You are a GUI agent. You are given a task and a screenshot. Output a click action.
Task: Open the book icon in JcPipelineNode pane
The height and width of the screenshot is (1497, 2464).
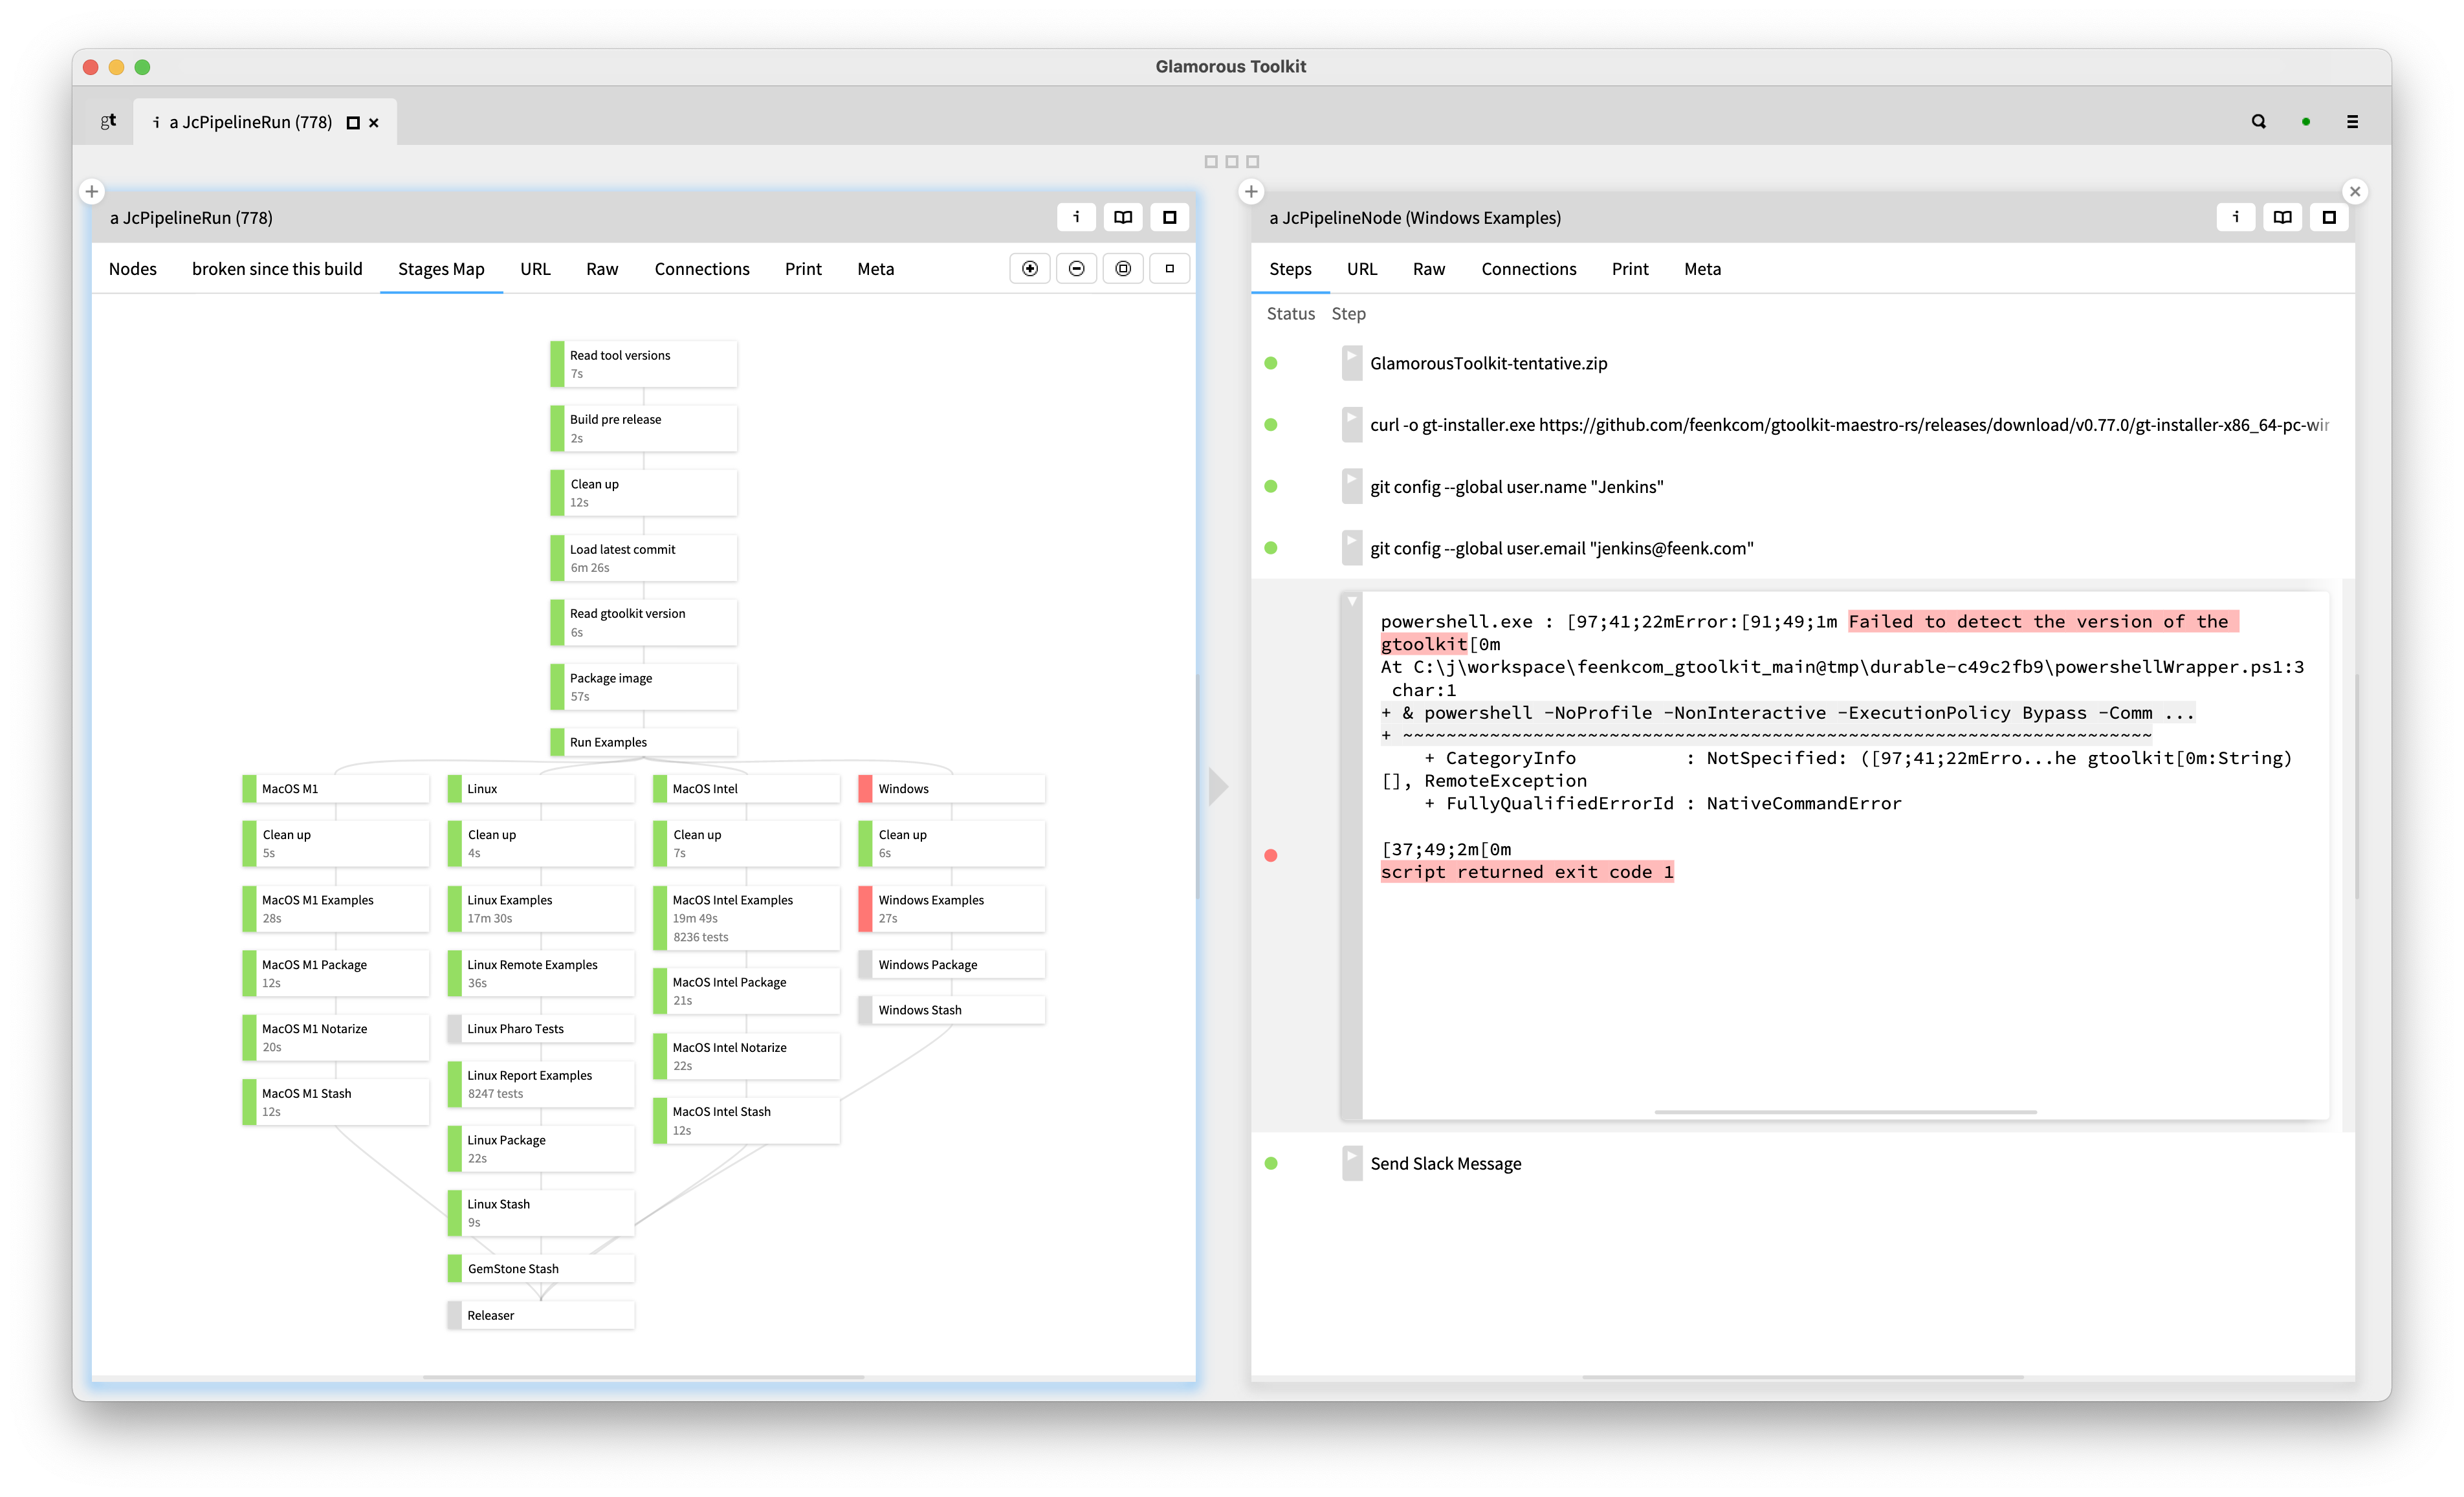click(x=2282, y=217)
